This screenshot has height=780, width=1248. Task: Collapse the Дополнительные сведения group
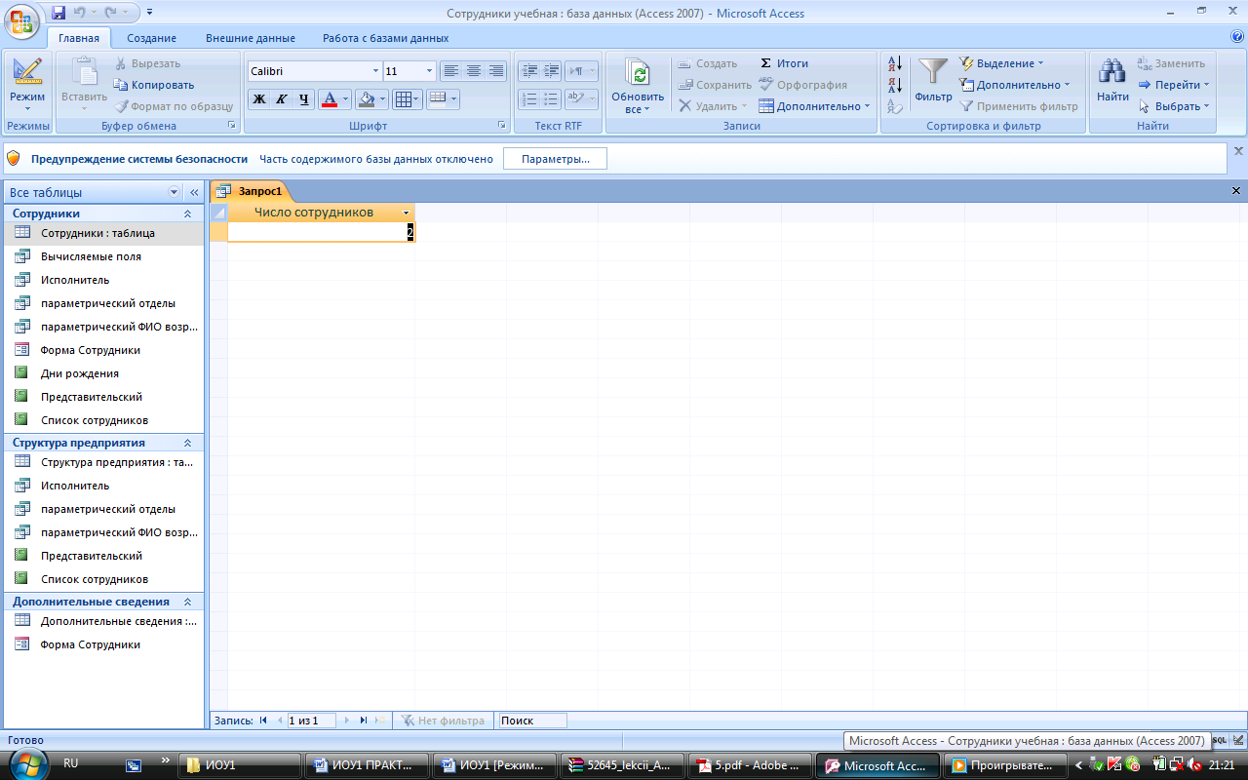(187, 602)
